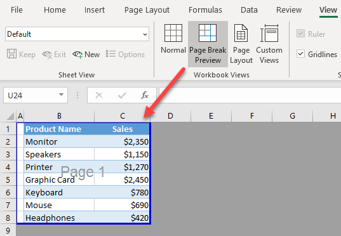Open sheet view Options
Screen dimensions: 341x236
[125, 54]
